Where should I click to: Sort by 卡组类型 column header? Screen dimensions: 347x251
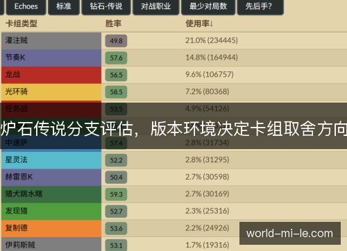point(22,24)
